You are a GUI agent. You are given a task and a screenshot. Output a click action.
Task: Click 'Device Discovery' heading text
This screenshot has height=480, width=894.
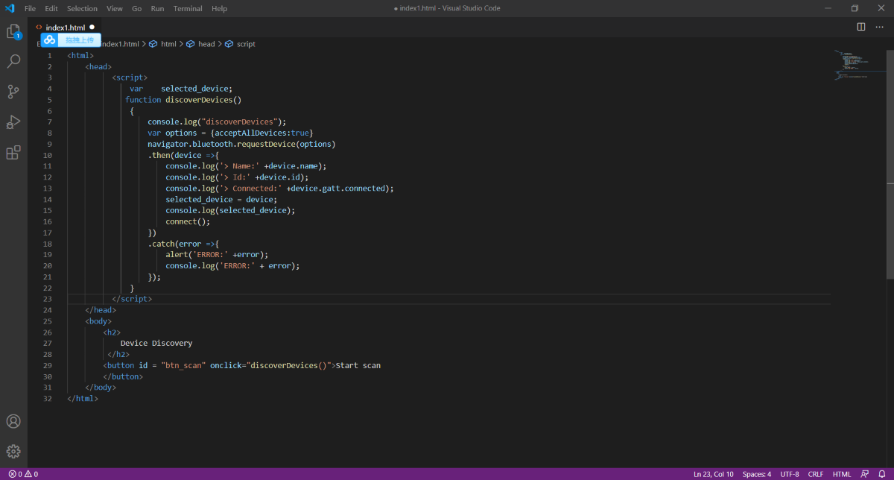click(x=156, y=343)
